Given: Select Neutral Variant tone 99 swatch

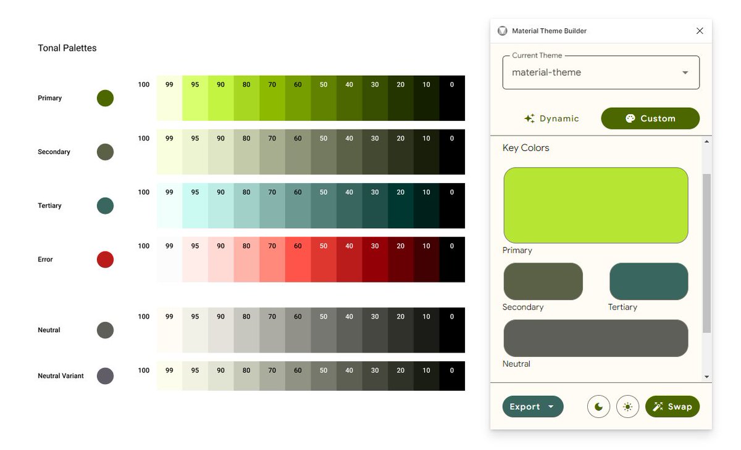Looking at the screenshot, I should pos(169,376).
